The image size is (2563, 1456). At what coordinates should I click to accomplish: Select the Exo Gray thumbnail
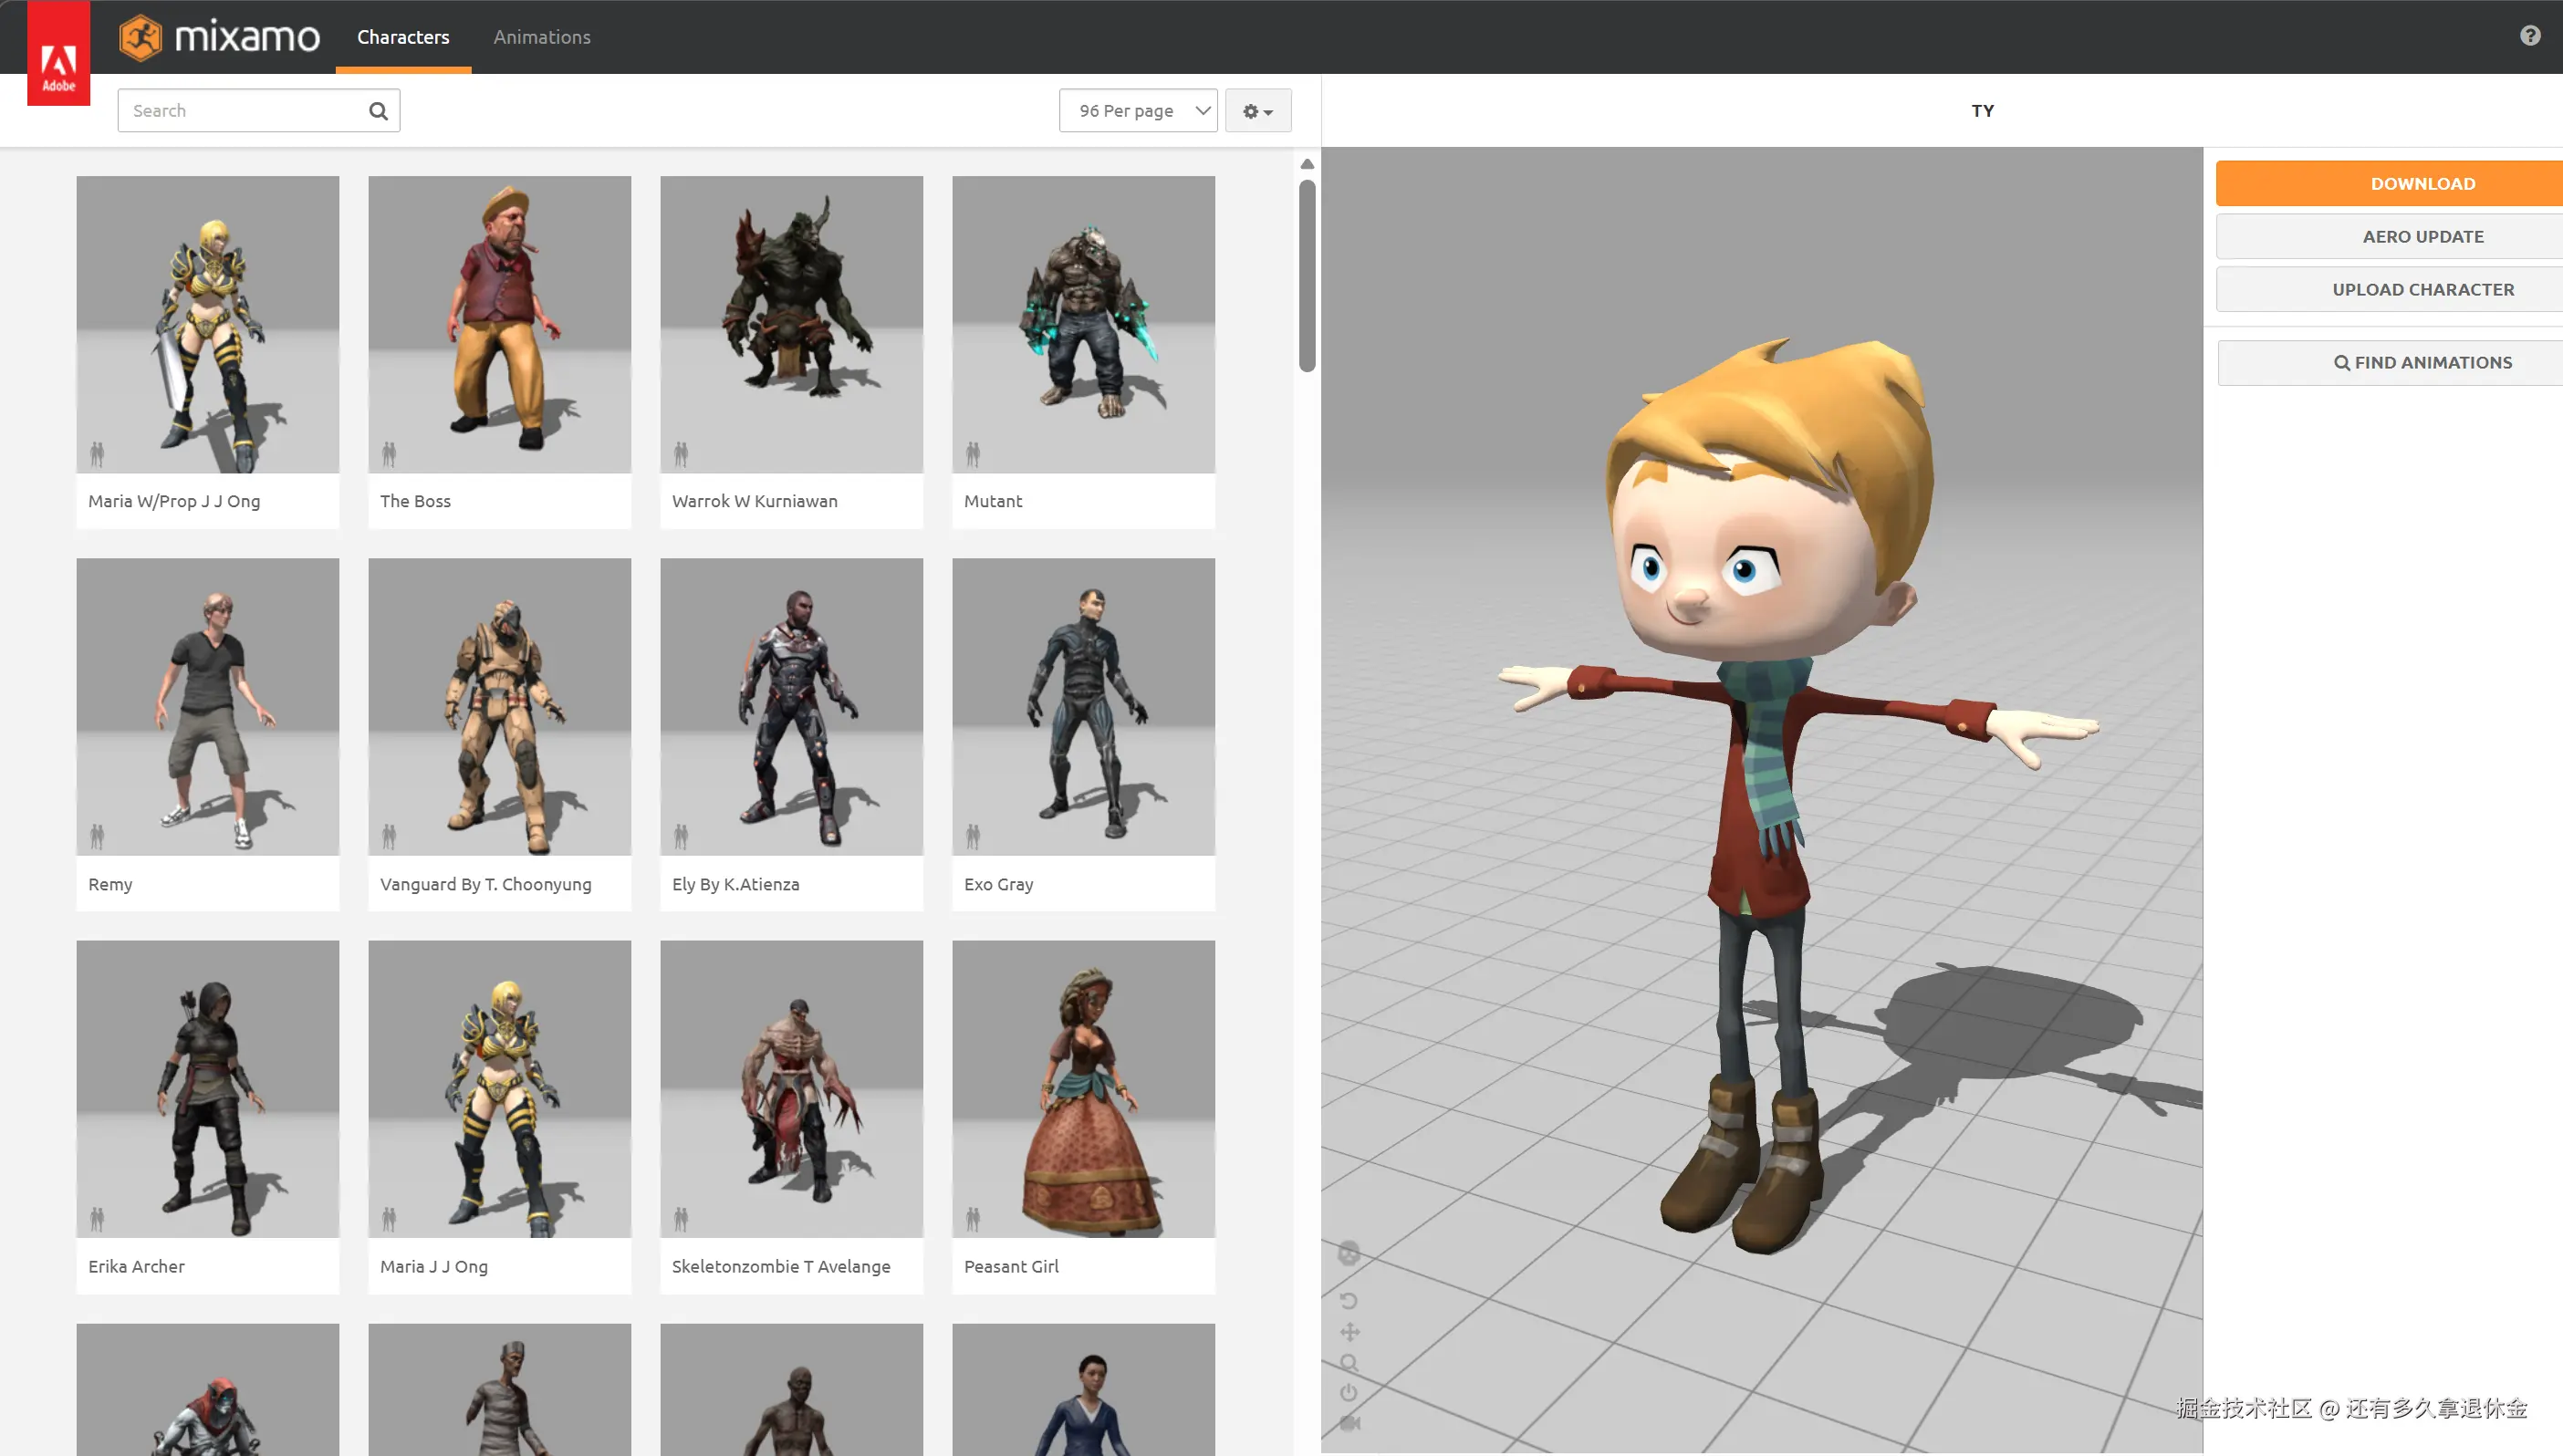(x=1084, y=707)
